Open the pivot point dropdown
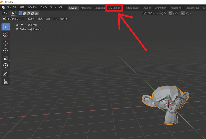Screen dimensions: 206x139 click(x=164, y=13)
